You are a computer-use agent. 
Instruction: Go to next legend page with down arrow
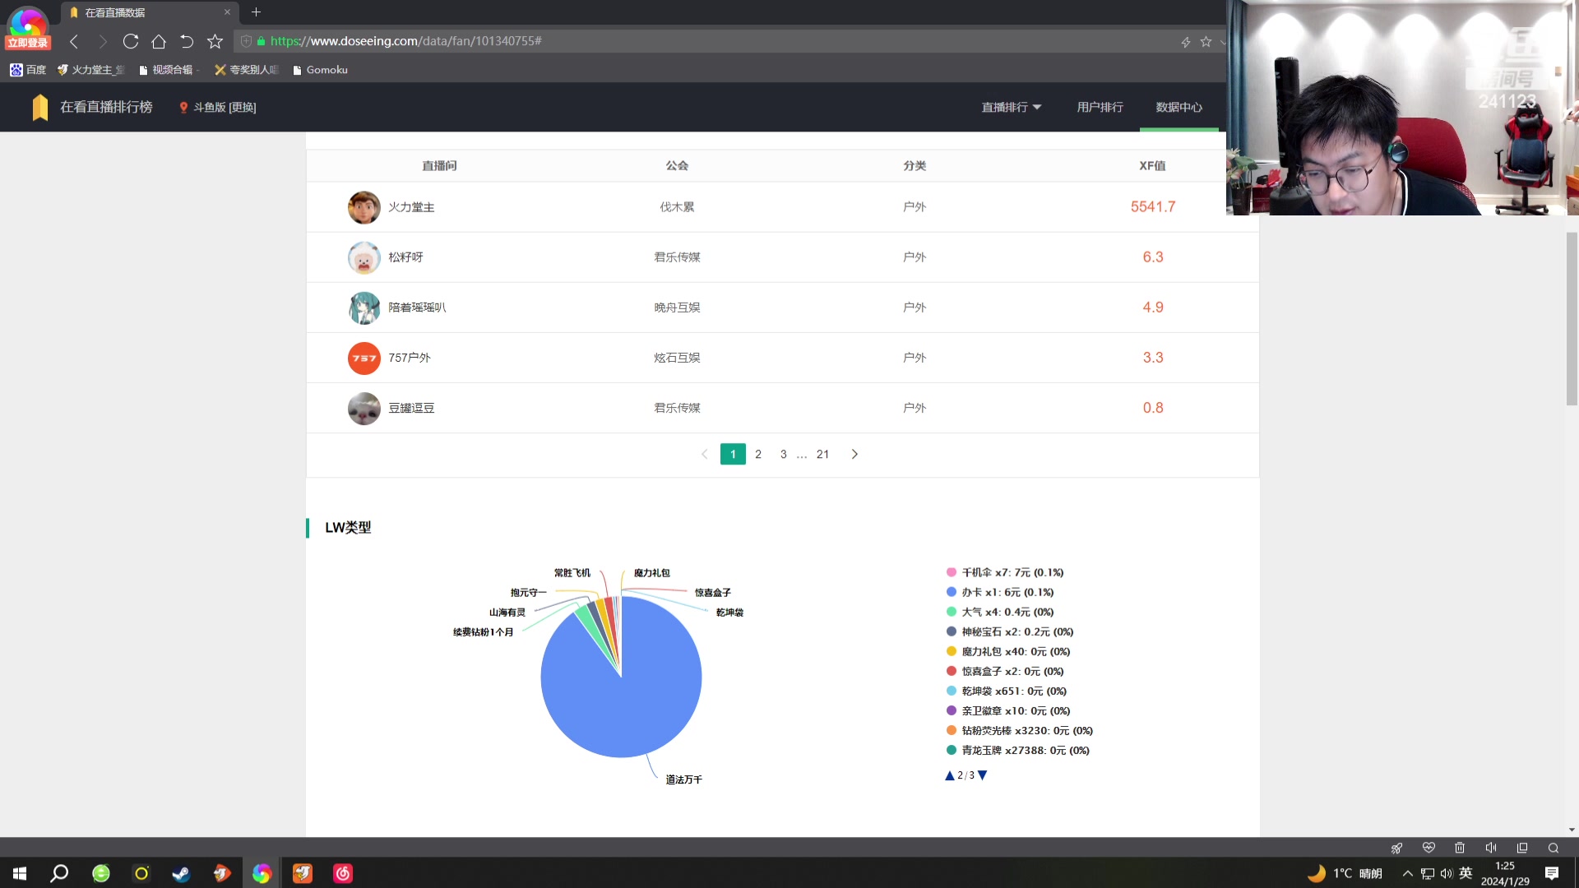pos(982,775)
